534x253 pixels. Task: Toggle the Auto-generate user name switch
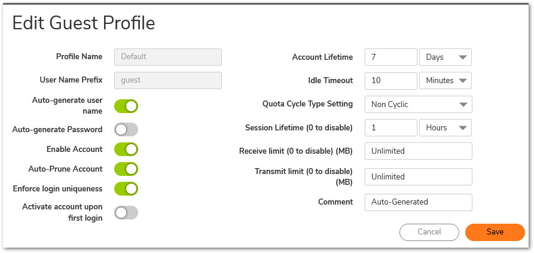pyautogui.click(x=126, y=106)
